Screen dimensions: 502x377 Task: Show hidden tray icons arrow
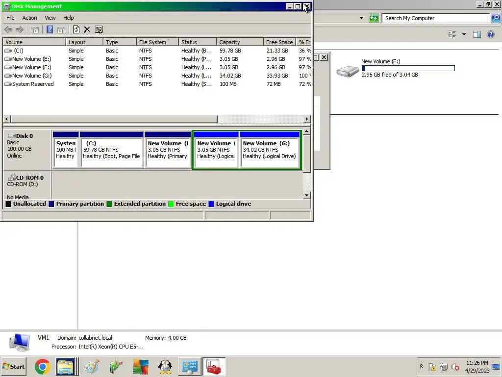point(421,366)
